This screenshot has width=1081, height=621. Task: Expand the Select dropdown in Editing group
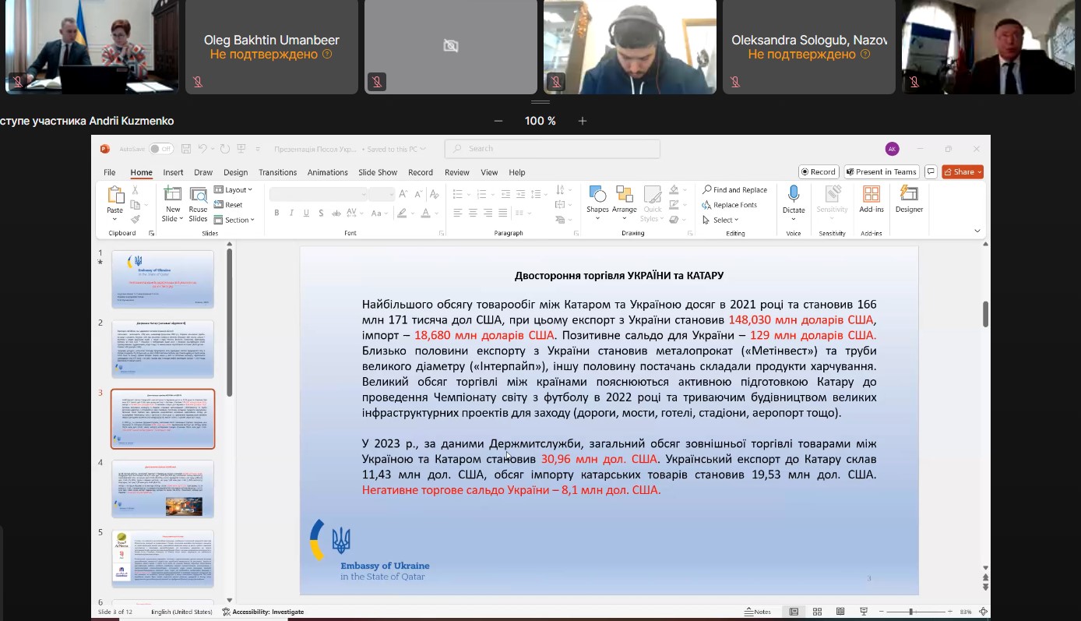click(720, 220)
